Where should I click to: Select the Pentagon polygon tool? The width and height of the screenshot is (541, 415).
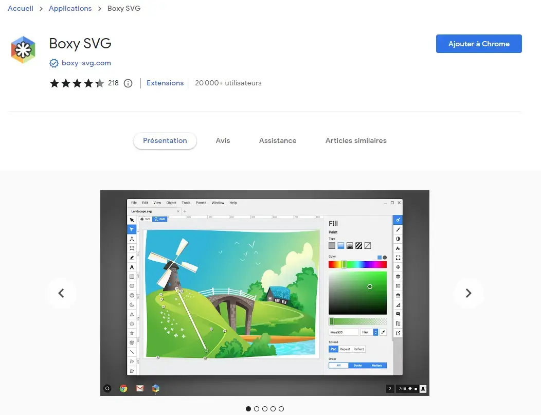pos(132,323)
